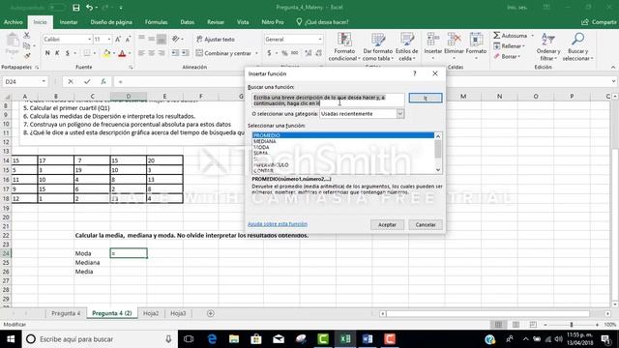Image resolution: width=619 pixels, height=348 pixels.
Task: Add a new sheet with plus icon
Action: [x=211, y=313]
